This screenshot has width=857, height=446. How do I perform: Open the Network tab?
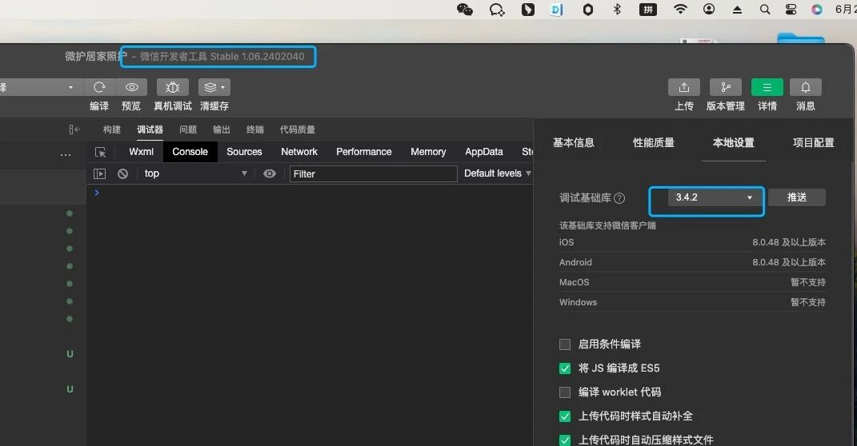tap(299, 152)
